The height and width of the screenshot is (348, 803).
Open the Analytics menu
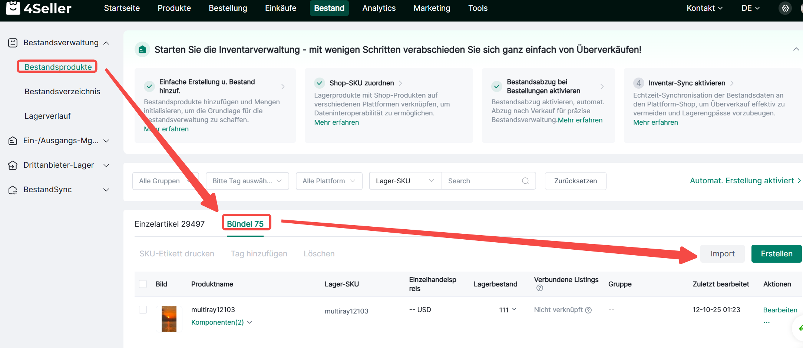(x=379, y=8)
